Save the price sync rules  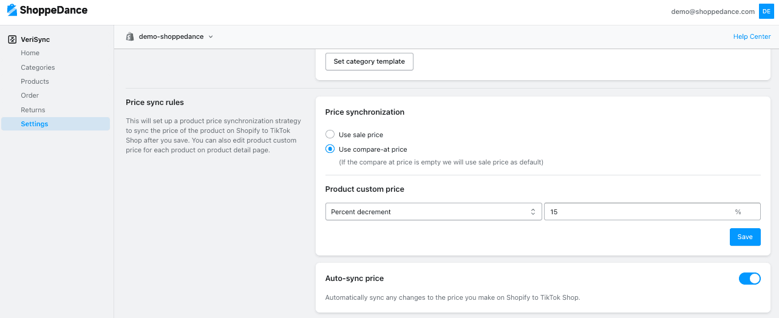(x=745, y=237)
